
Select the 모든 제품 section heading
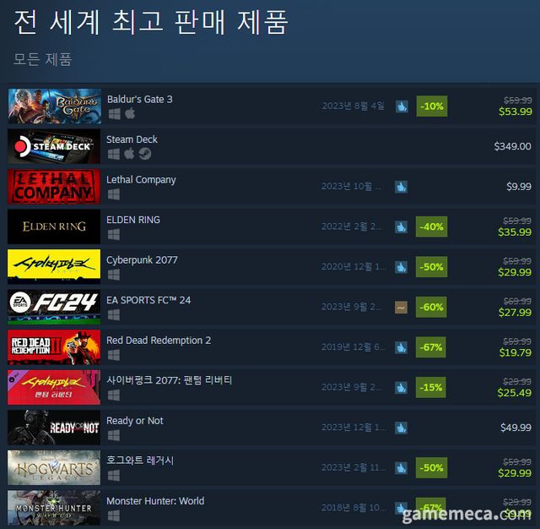(43, 59)
